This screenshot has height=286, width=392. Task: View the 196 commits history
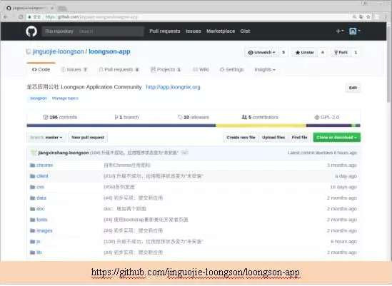click(60, 117)
